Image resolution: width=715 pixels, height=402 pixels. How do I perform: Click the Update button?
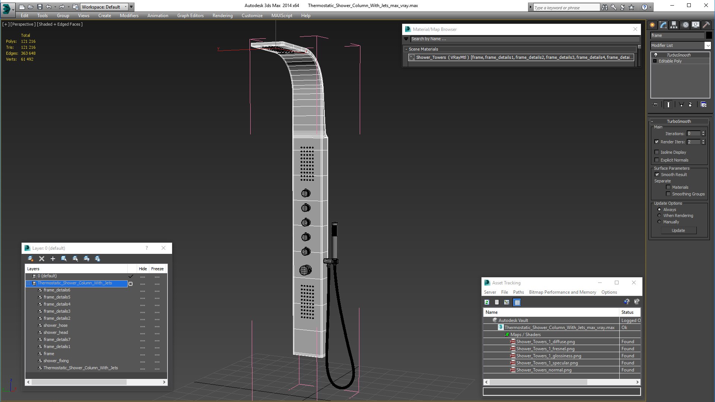coord(678,230)
